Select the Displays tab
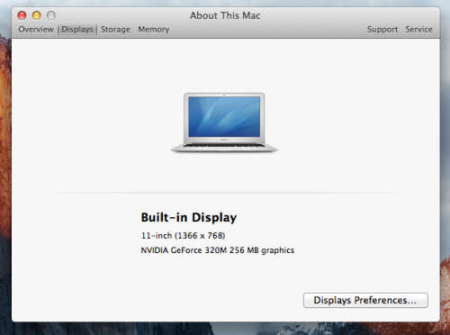Image resolution: width=450 pixels, height=335 pixels. tap(77, 30)
